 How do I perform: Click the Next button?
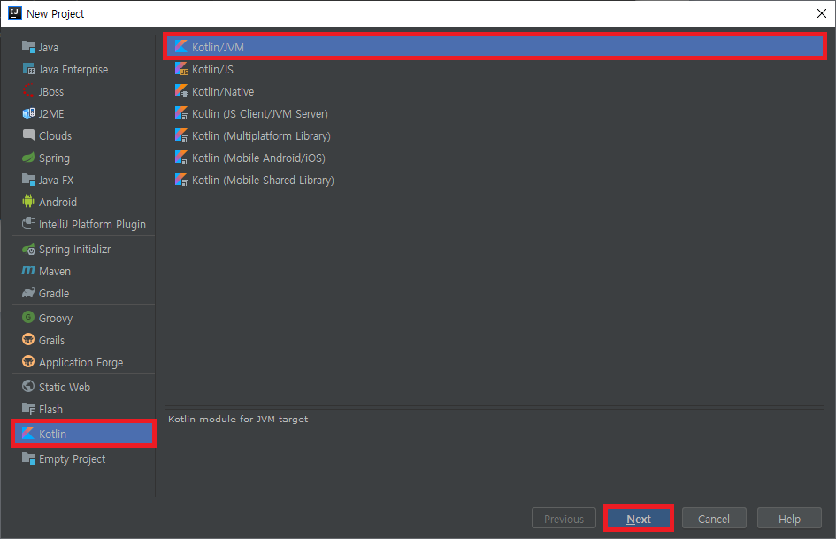(x=639, y=518)
